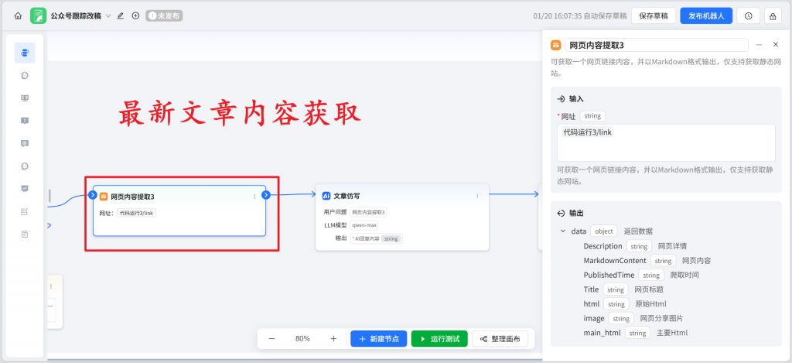Click the document list icon at the sidebar bottom
This screenshot has width=792, height=363.
point(25,234)
